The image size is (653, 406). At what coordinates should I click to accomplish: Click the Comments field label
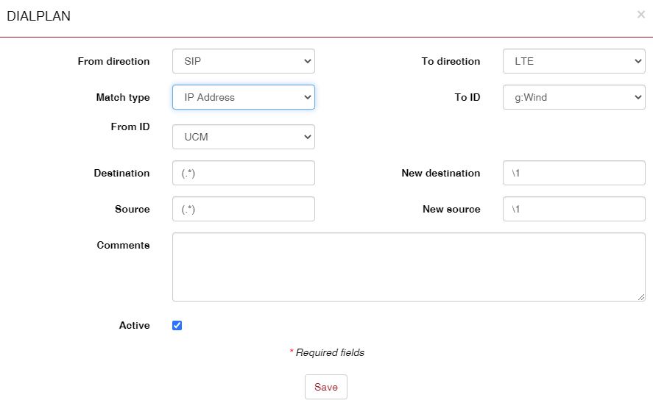[123, 245]
